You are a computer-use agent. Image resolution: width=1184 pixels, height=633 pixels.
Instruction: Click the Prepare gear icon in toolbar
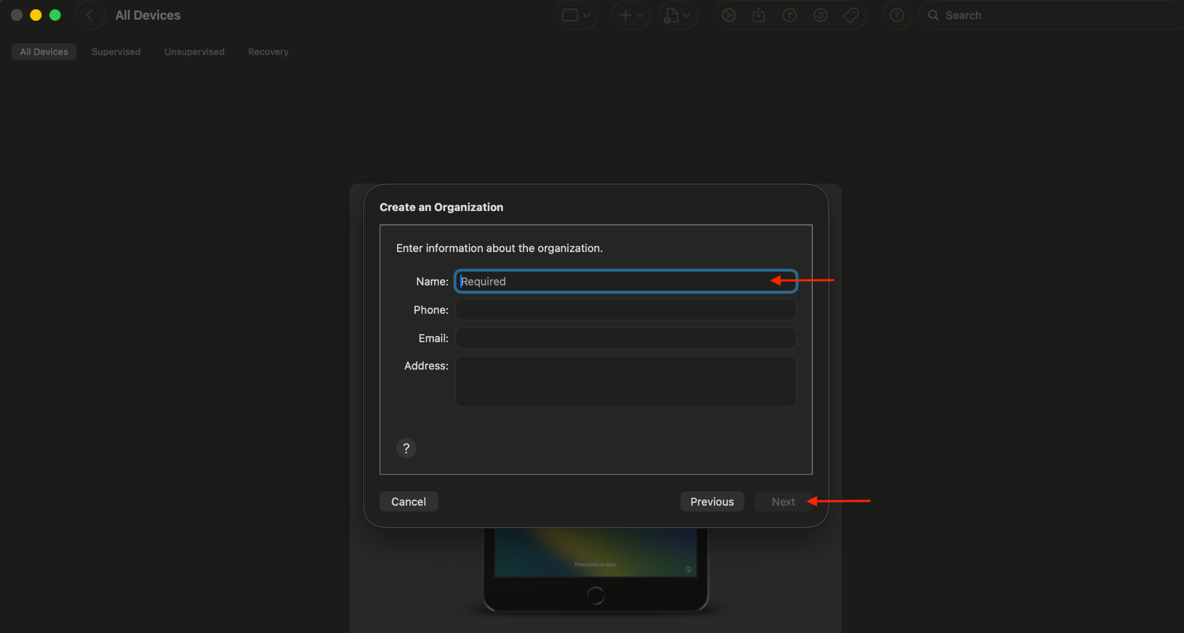[728, 16]
